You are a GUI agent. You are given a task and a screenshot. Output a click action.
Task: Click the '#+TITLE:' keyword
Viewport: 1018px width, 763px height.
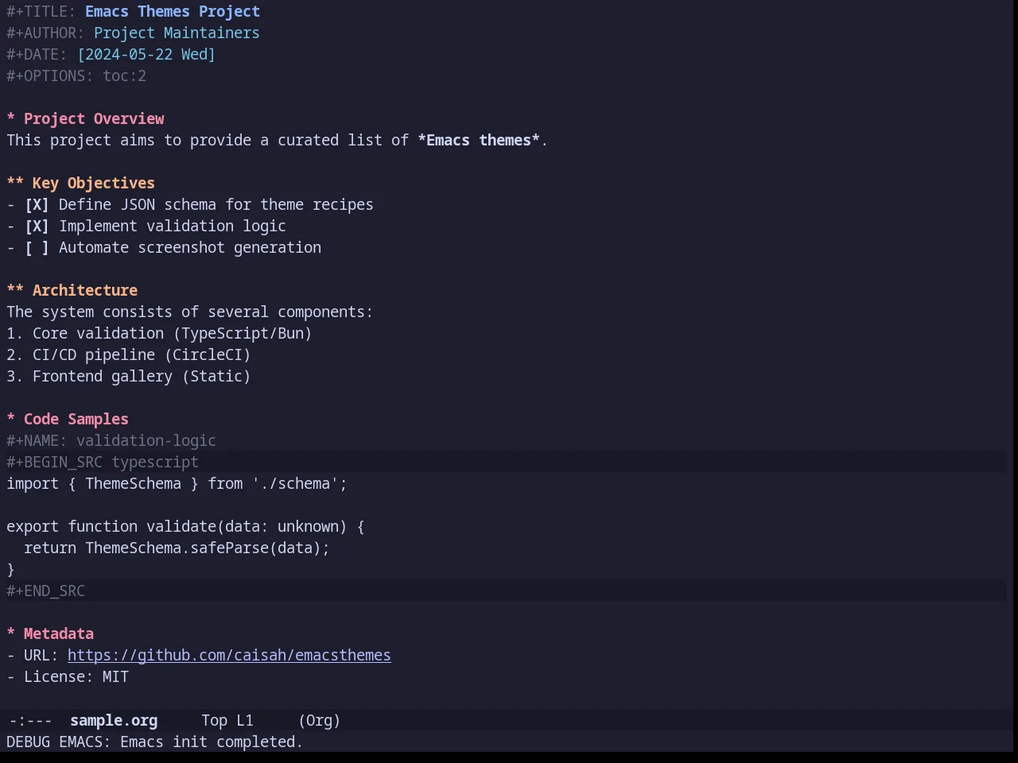pyautogui.click(x=41, y=11)
